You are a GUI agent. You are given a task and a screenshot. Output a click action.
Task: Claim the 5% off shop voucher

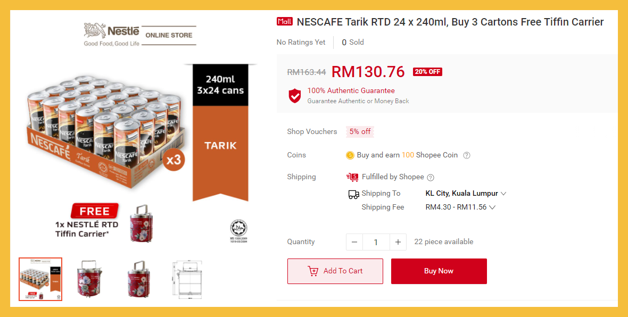pos(360,132)
